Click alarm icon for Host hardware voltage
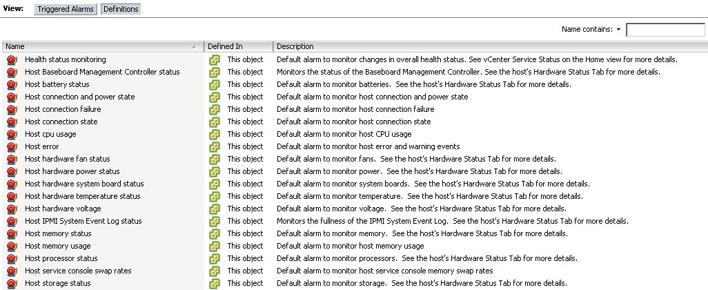The width and height of the screenshot is (708, 290). [12, 209]
